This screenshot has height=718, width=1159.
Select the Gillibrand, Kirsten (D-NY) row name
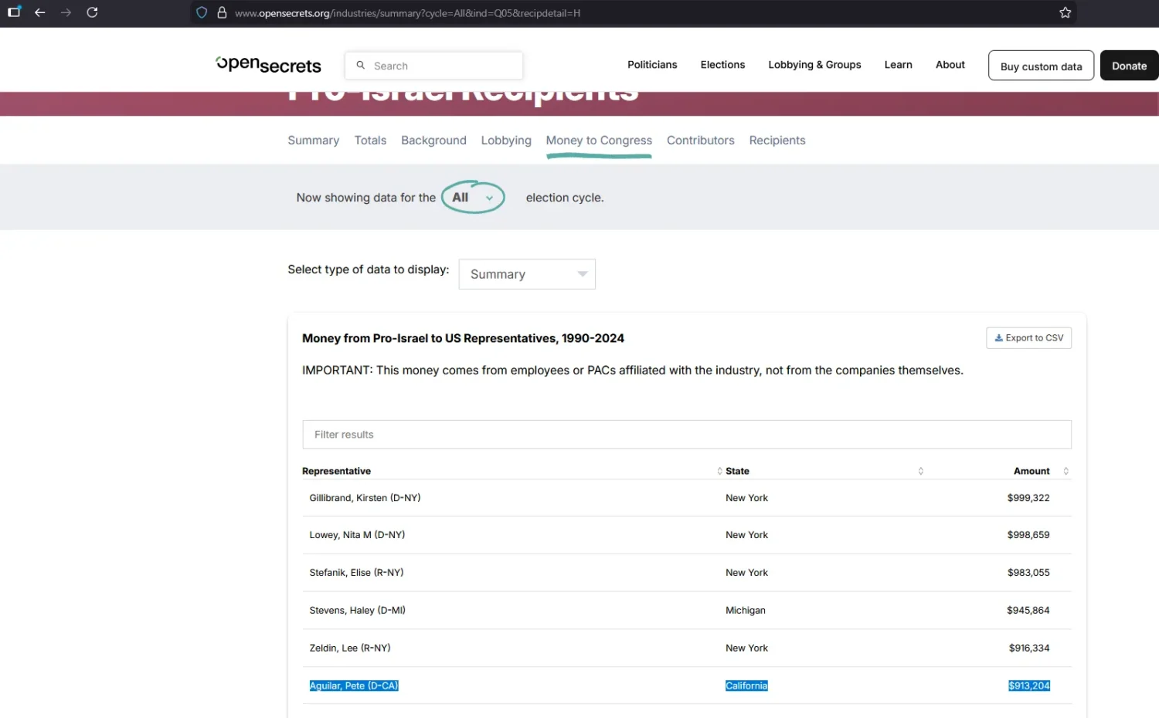click(365, 498)
